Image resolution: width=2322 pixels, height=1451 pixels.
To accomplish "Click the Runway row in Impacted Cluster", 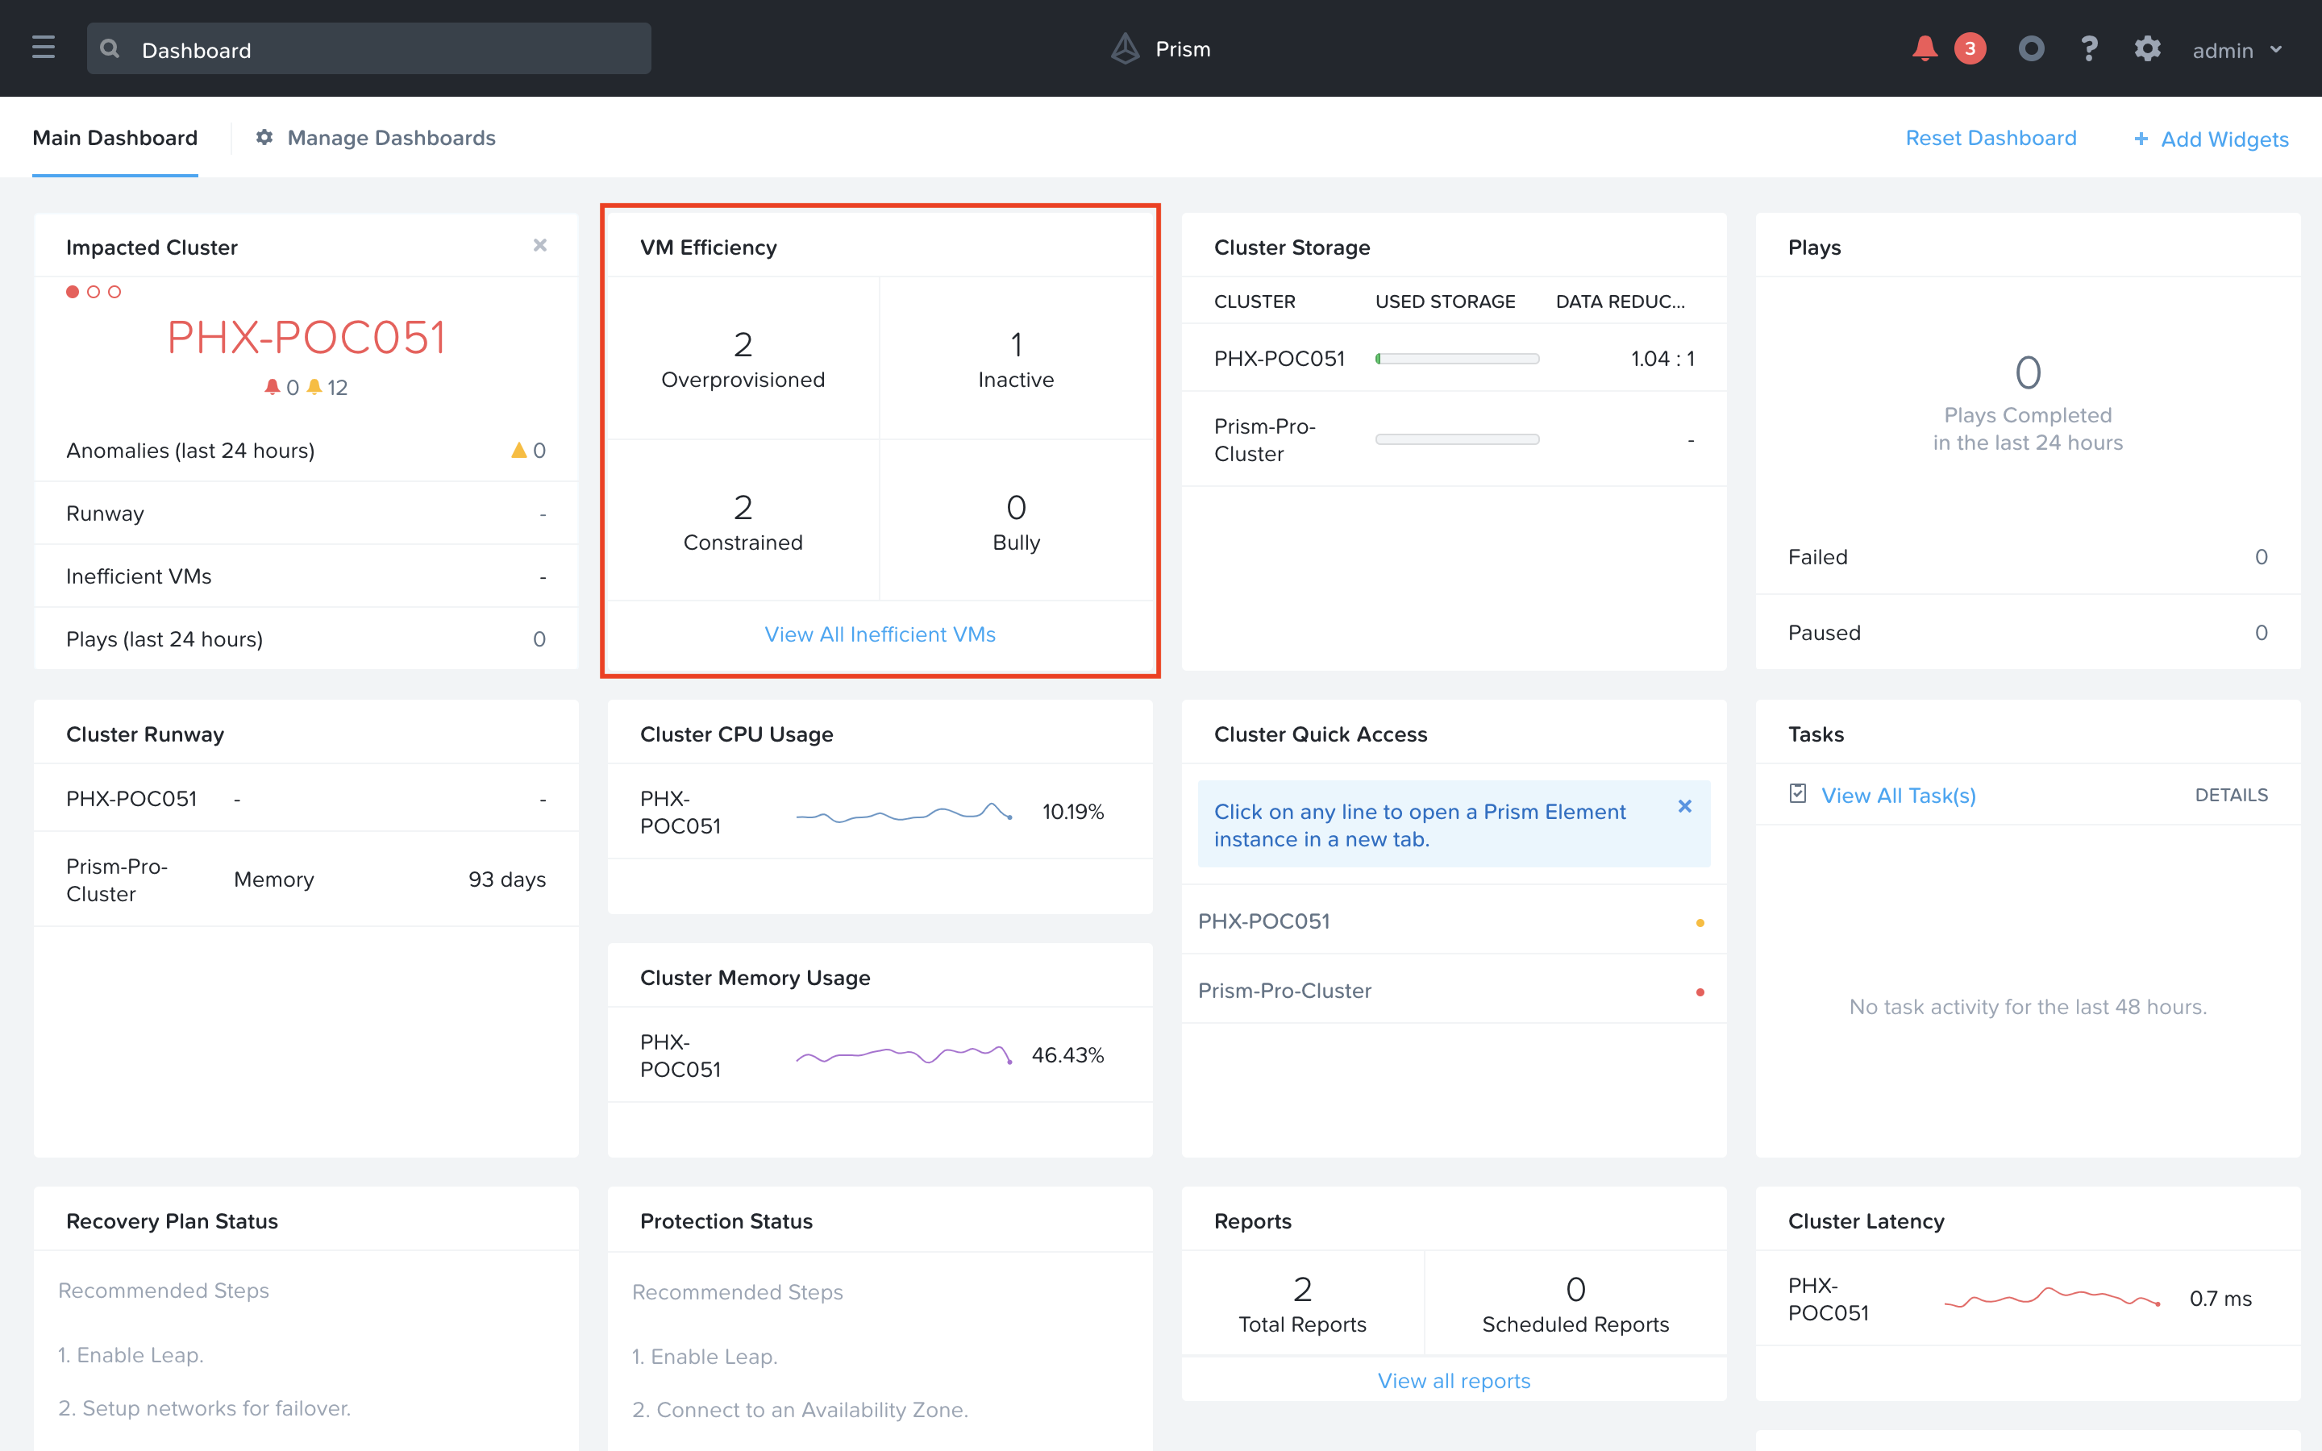I will 306,513.
